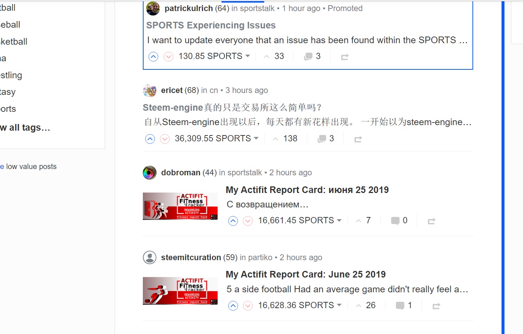Upvote the SPORTS Experiencing Issues post
The width and height of the screenshot is (523, 334).
pyautogui.click(x=153, y=56)
